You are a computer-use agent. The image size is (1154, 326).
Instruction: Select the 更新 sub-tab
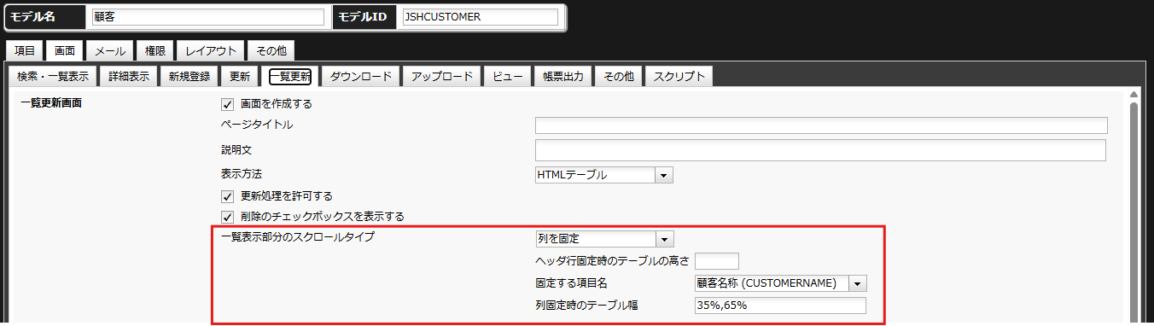240,76
